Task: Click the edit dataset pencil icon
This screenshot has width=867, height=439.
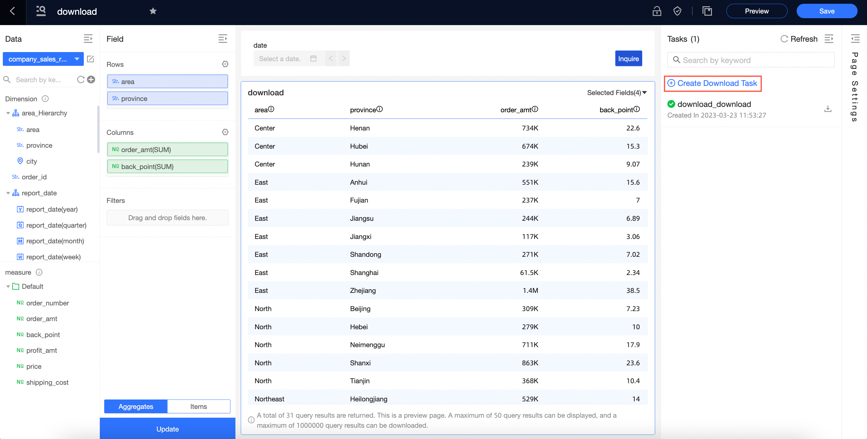Action: (x=90, y=59)
